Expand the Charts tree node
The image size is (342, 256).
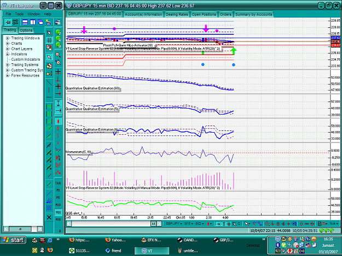8,44
